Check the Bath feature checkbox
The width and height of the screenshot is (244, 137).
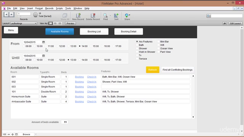point(137,45)
